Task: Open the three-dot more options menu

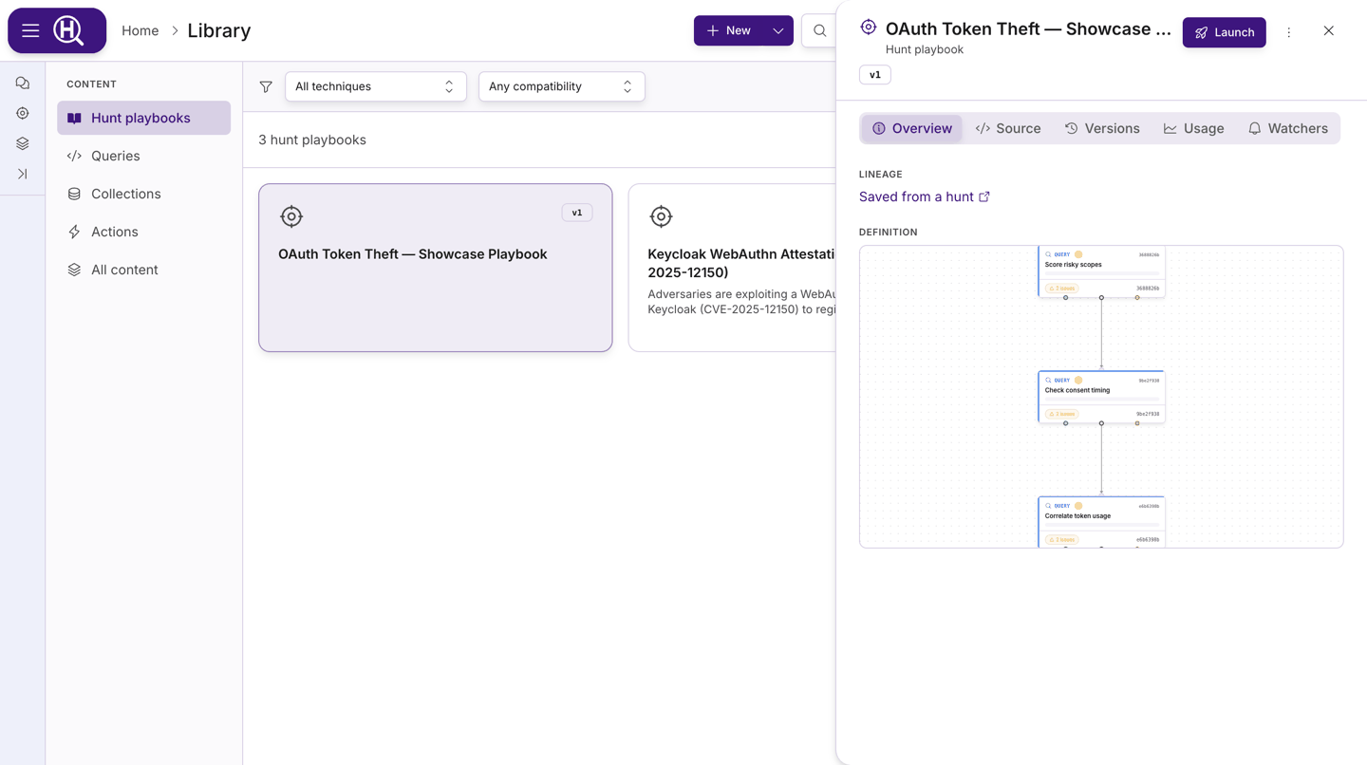Action: click(x=1289, y=32)
